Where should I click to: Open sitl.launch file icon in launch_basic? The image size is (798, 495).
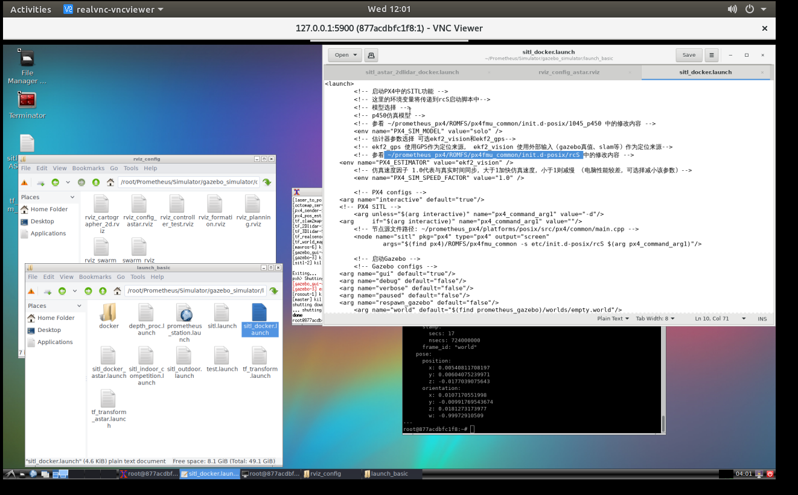(x=222, y=315)
